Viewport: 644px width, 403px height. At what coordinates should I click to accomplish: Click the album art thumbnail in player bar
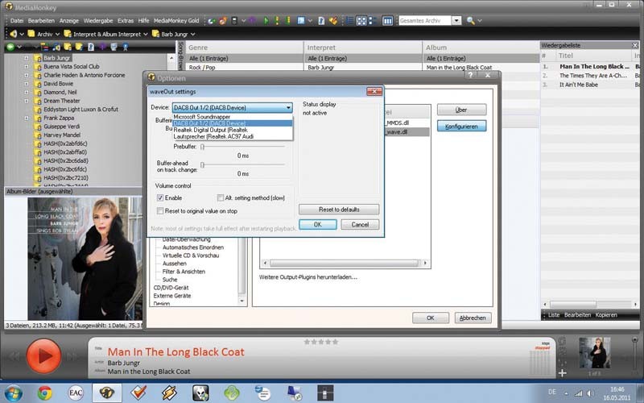594,352
